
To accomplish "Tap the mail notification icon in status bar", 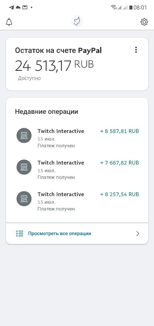I will (25, 7).
